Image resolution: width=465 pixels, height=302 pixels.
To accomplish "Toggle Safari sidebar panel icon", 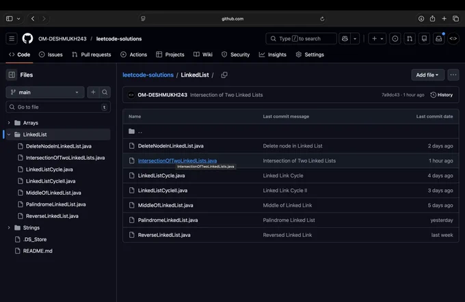I will pos(10,18).
